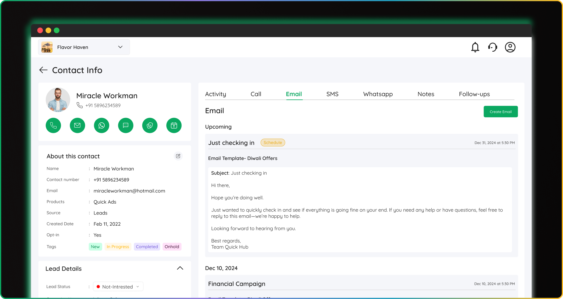This screenshot has height=299, width=563.
Task: Switch to the Activity tab
Action: tap(216, 94)
